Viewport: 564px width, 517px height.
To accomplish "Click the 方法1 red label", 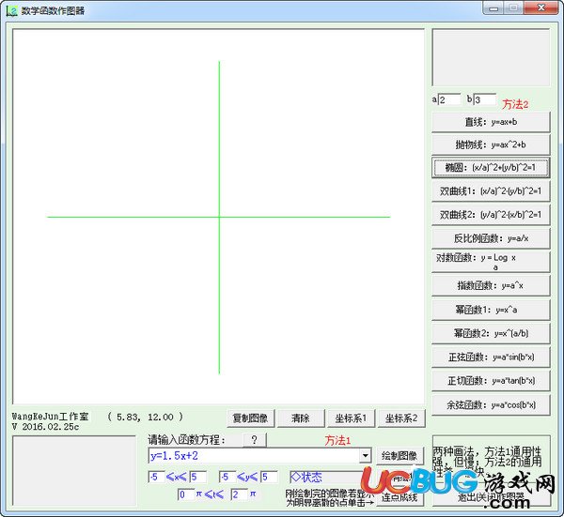I will pyautogui.click(x=337, y=440).
